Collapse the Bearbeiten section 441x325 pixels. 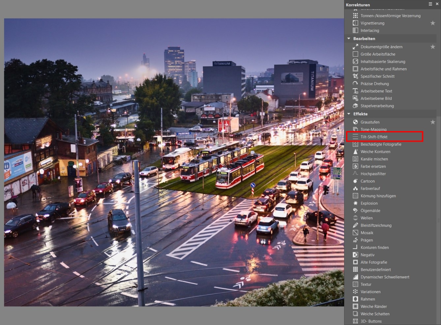pyautogui.click(x=349, y=39)
